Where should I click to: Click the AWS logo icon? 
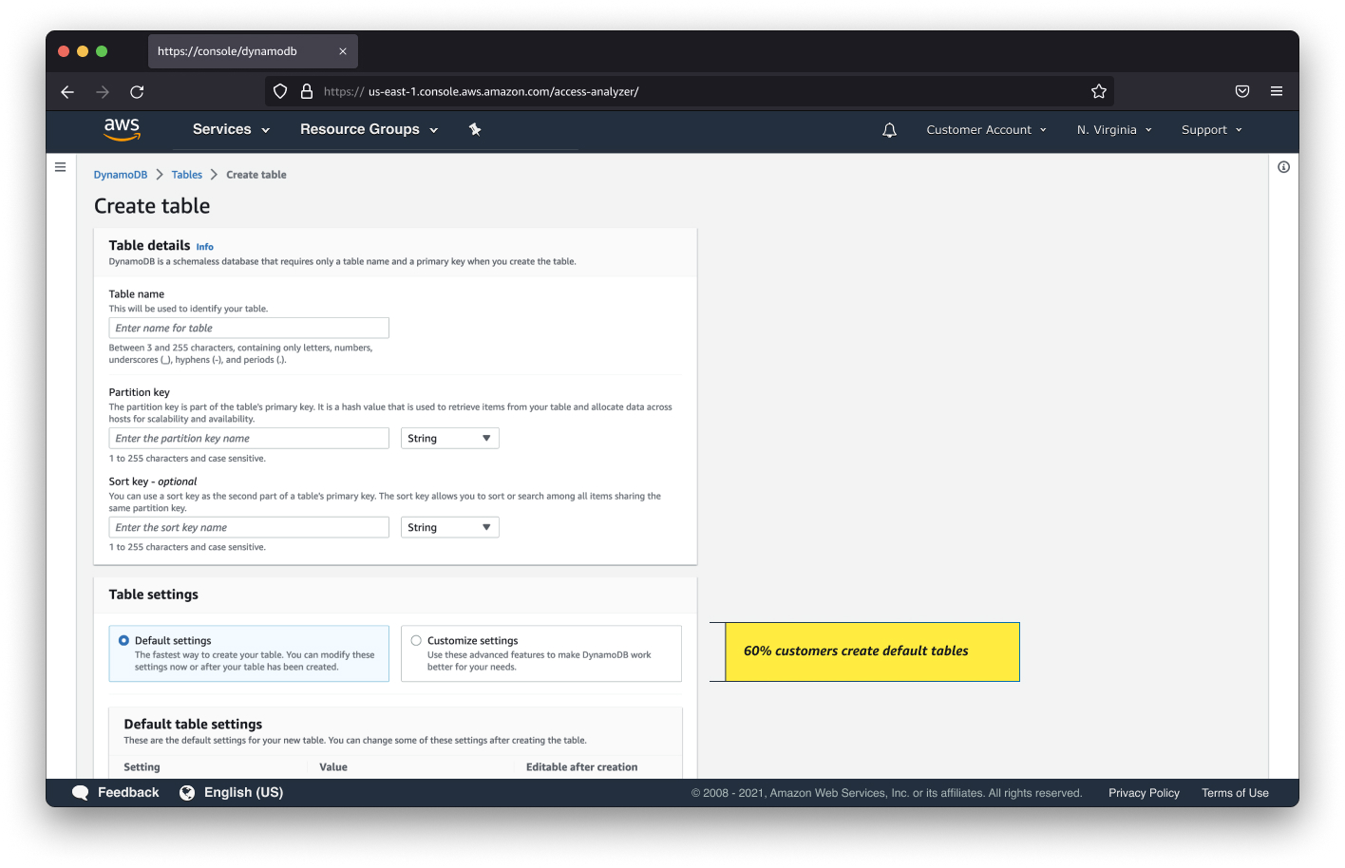pos(122,129)
